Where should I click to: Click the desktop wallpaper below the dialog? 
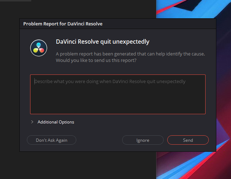pos(193,166)
